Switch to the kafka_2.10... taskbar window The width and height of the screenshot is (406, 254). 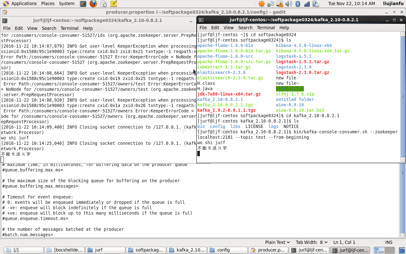pos(187,250)
